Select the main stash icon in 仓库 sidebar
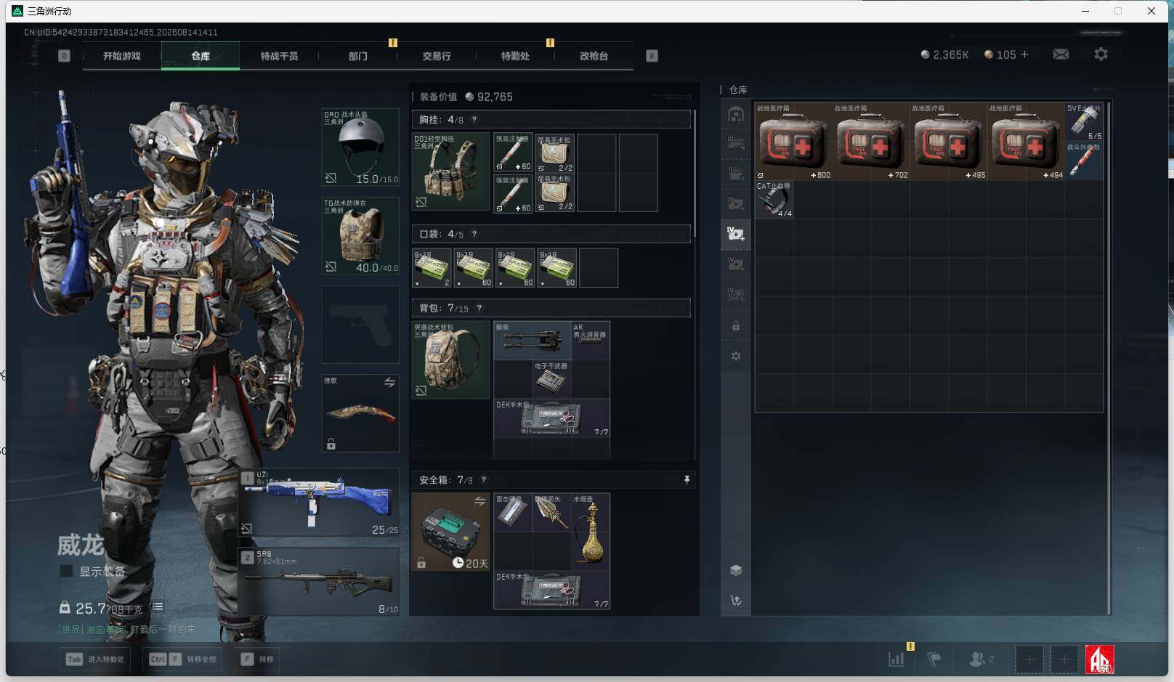The image size is (1174, 682). [x=736, y=115]
